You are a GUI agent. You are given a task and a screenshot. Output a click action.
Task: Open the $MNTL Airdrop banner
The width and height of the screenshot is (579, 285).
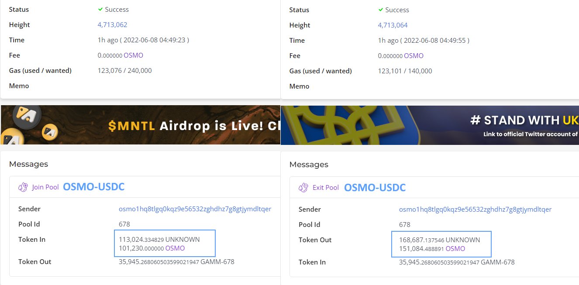[x=141, y=125]
